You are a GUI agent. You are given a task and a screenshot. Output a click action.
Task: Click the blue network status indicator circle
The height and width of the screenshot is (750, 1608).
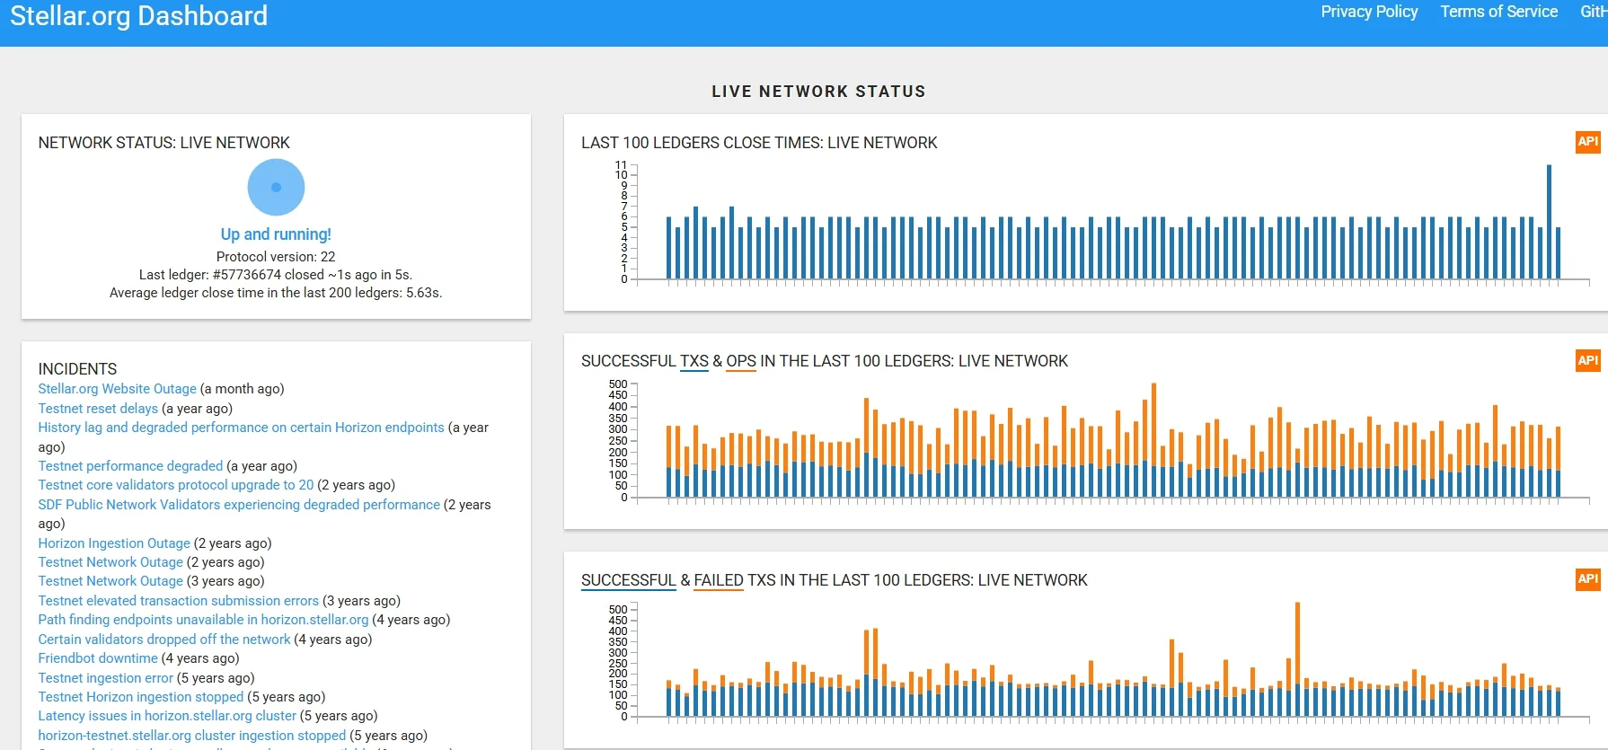click(276, 187)
